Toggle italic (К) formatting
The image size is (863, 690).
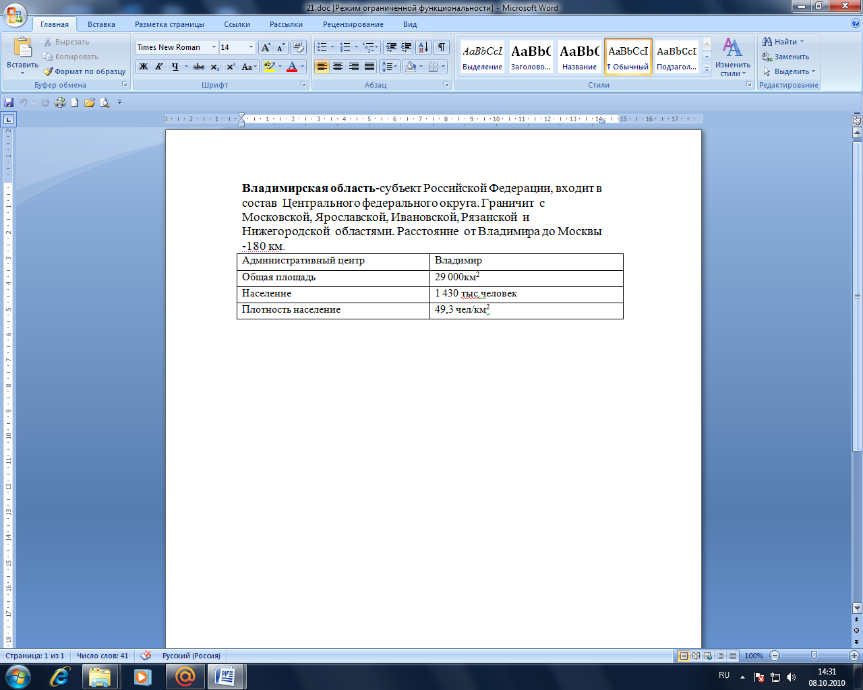tap(158, 67)
